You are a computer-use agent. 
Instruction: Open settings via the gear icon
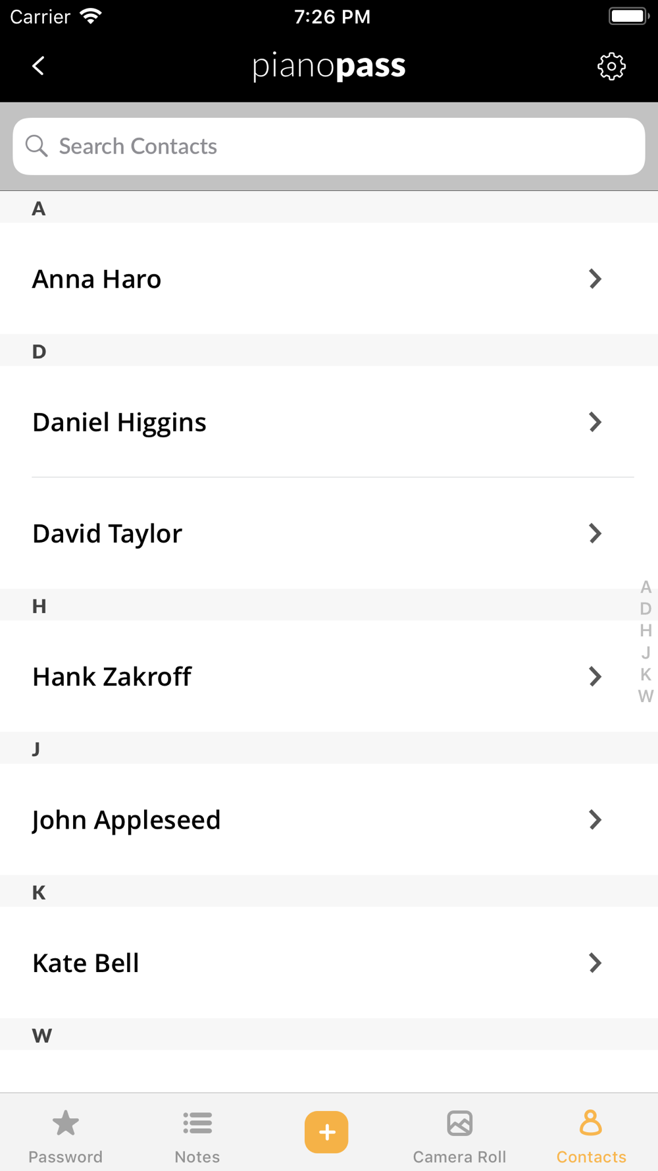[x=611, y=67]
